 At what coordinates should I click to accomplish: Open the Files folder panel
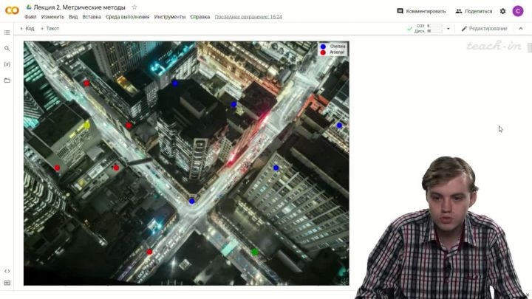pyautogui.click(x=7, y=80)
